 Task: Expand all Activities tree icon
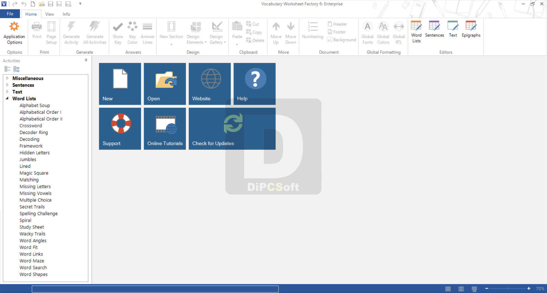[x=16, y=69]
